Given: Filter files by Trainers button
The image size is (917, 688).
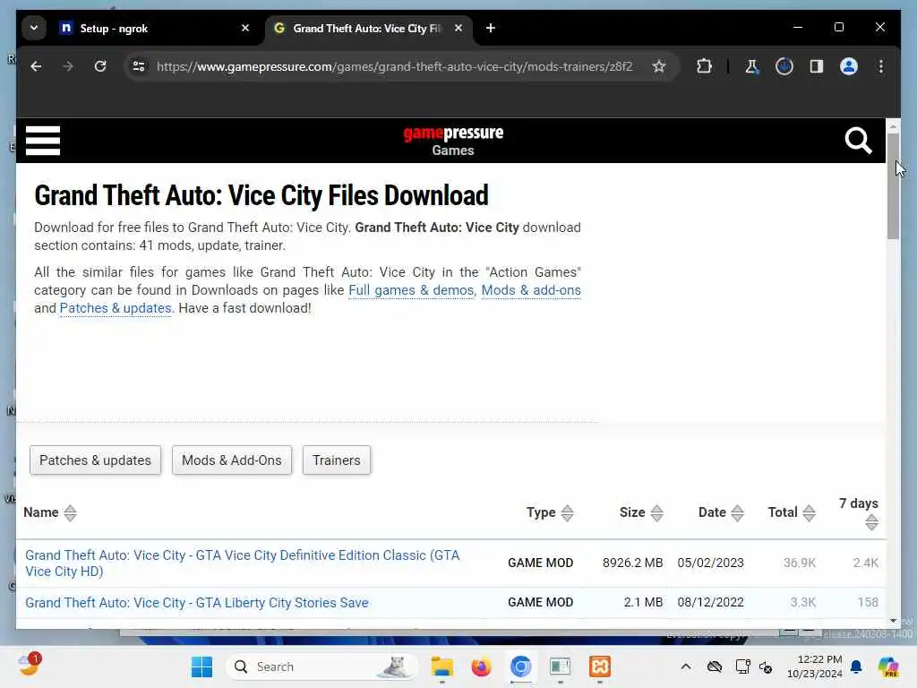Looking at the screenshot, I should pyautogui.click(x=337, y=460).
